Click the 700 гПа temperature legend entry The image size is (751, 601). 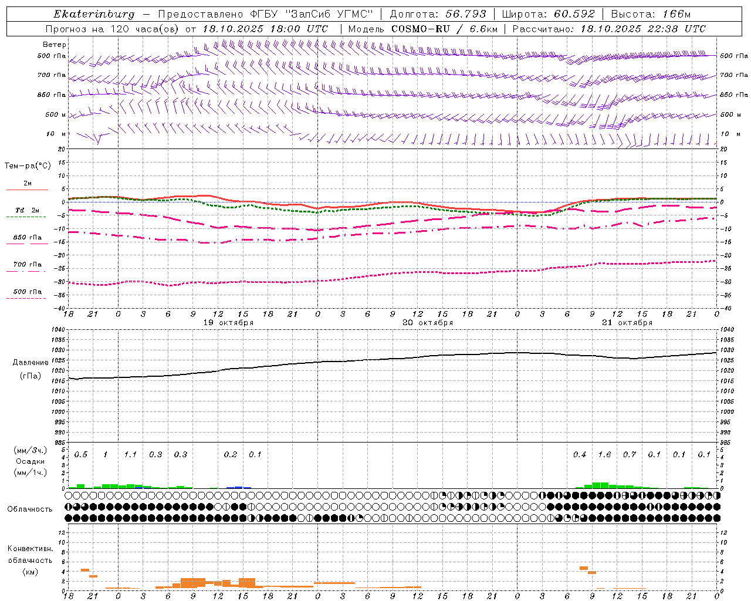[x=27, y=265]
